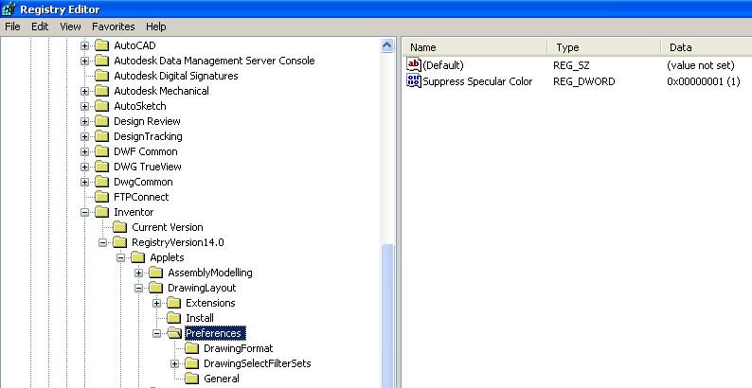This screenshot has height=388, width=752.
Task: Sort values by the Type column header
Action: tap(604, 47)
